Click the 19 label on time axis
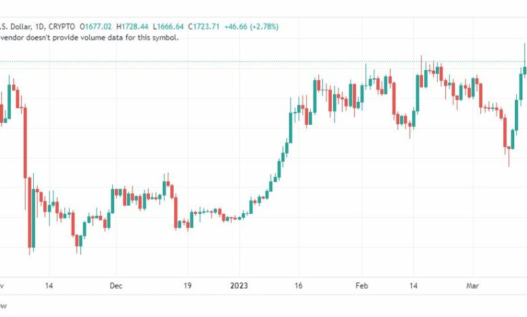 (187, 285)
